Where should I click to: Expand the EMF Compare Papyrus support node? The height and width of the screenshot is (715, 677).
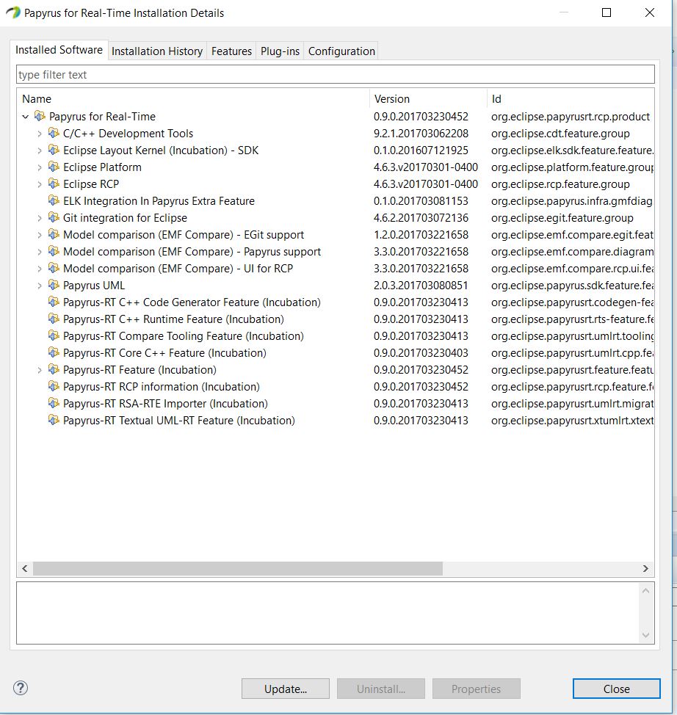40,252
